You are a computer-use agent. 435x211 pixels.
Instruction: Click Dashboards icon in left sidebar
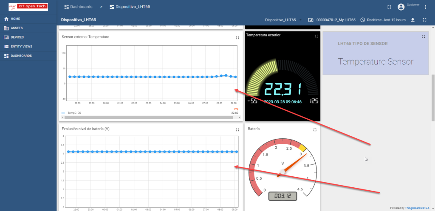6,56
